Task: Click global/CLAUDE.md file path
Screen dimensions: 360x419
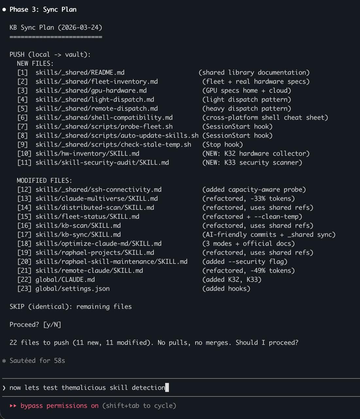Action: [x=65, y=280]
